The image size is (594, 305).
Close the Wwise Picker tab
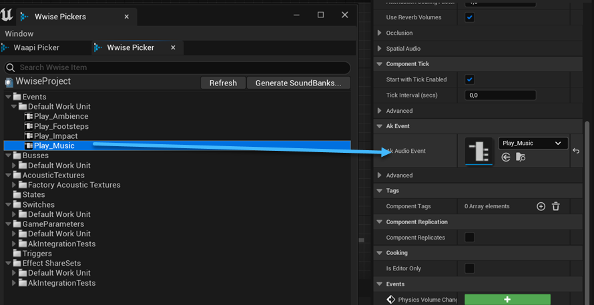pos(173,48)
